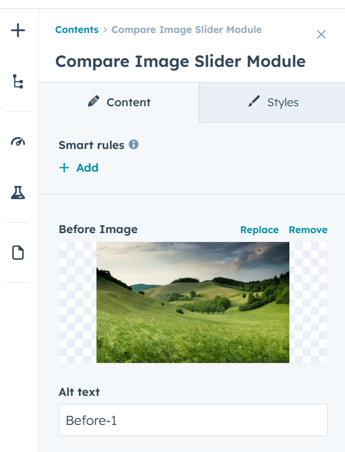
Task: Click the page document sidebar icon
Action: coord(18,253)
